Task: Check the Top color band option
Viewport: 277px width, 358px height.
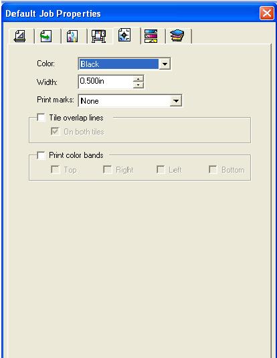Action: coord(55,170)
